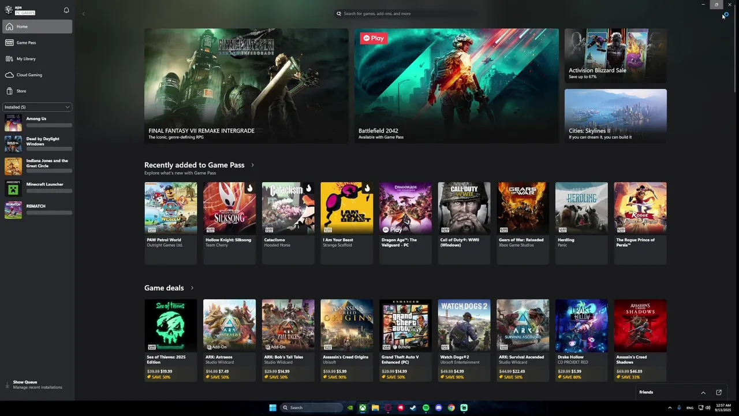Click the microphone tray icon

click(679, 407)
